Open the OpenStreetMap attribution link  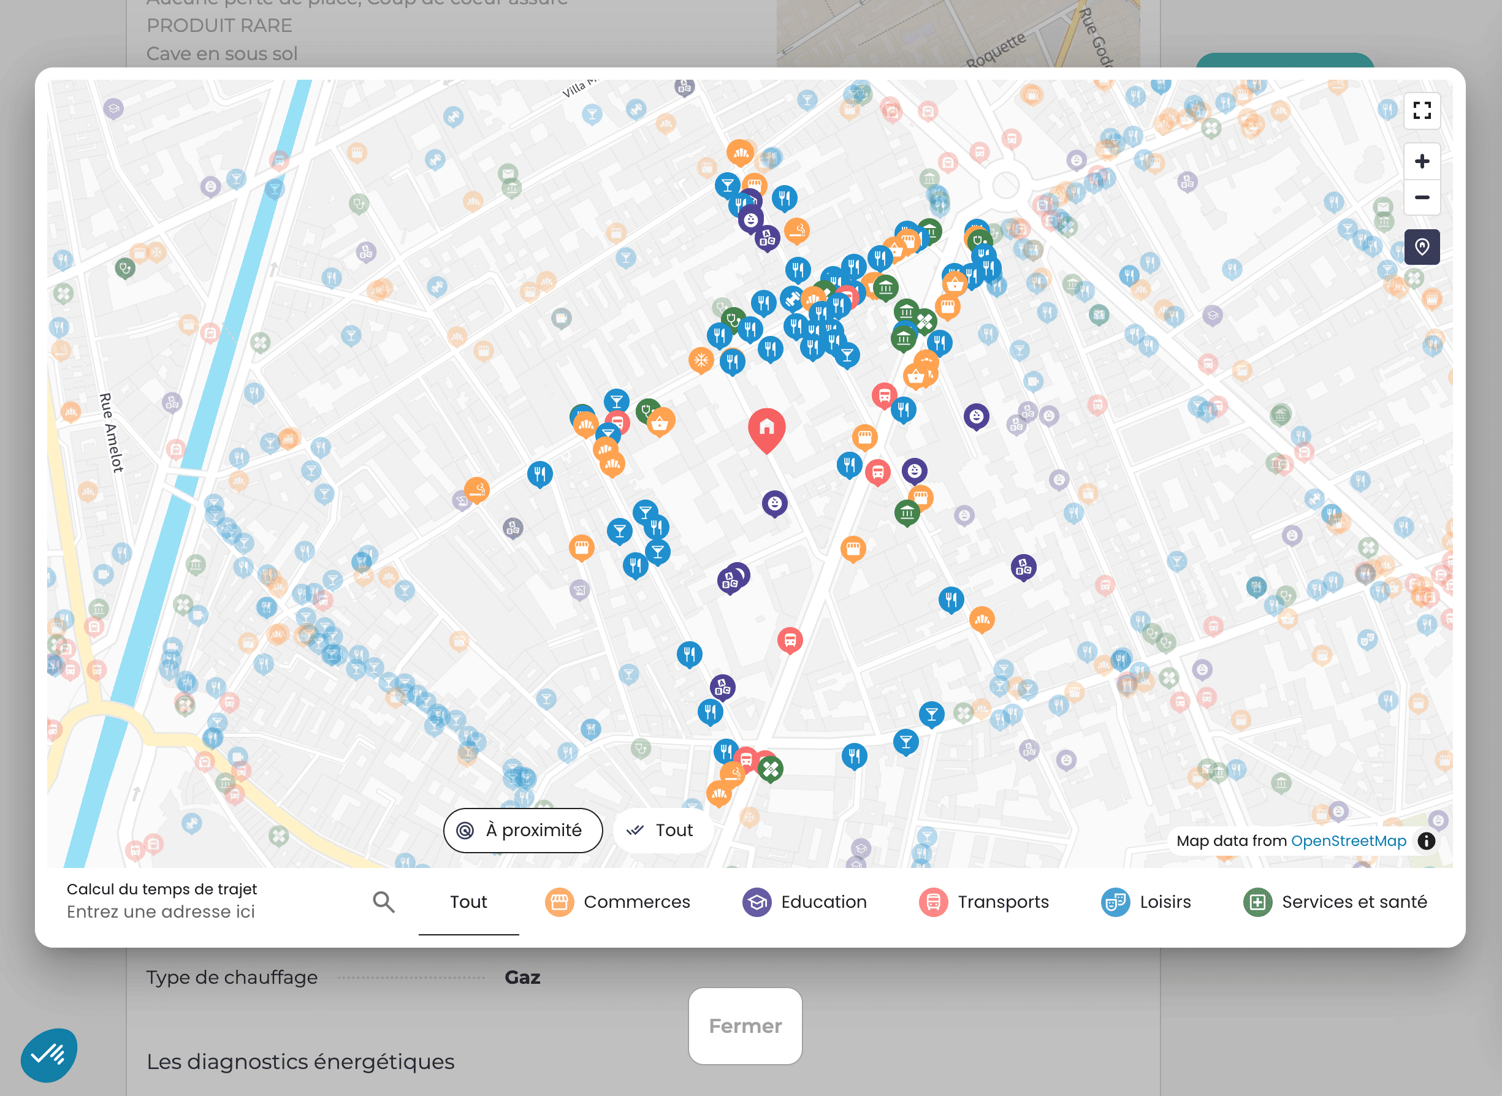coord(1349,840)
